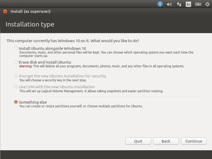
Task: Close the Install window with red button
Action: [5, 11]
